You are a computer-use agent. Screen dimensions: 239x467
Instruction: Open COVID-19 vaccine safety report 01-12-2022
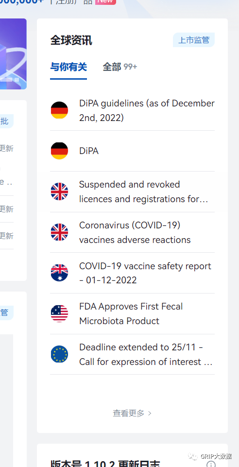145,273
